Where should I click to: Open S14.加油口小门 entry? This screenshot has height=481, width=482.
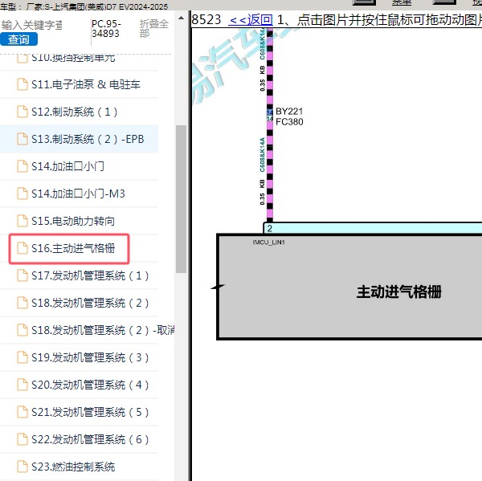[x=67, y=166]
